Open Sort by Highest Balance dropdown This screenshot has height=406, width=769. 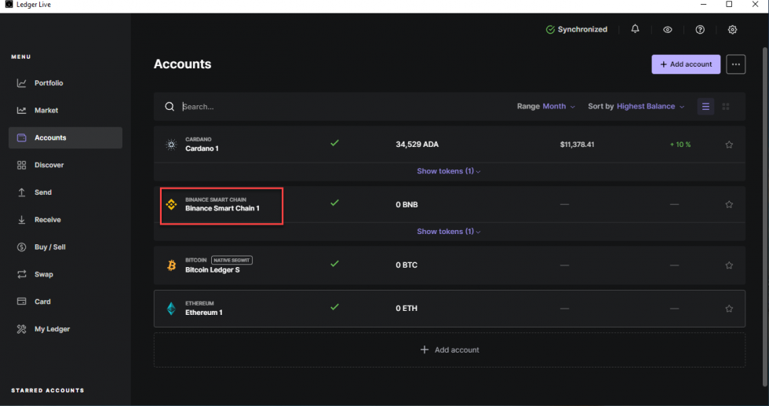click(x=650, y=107)
